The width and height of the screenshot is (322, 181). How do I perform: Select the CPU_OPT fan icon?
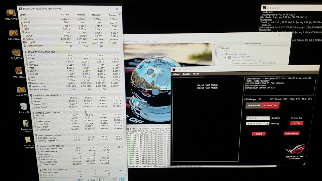(x=24, y=42)
